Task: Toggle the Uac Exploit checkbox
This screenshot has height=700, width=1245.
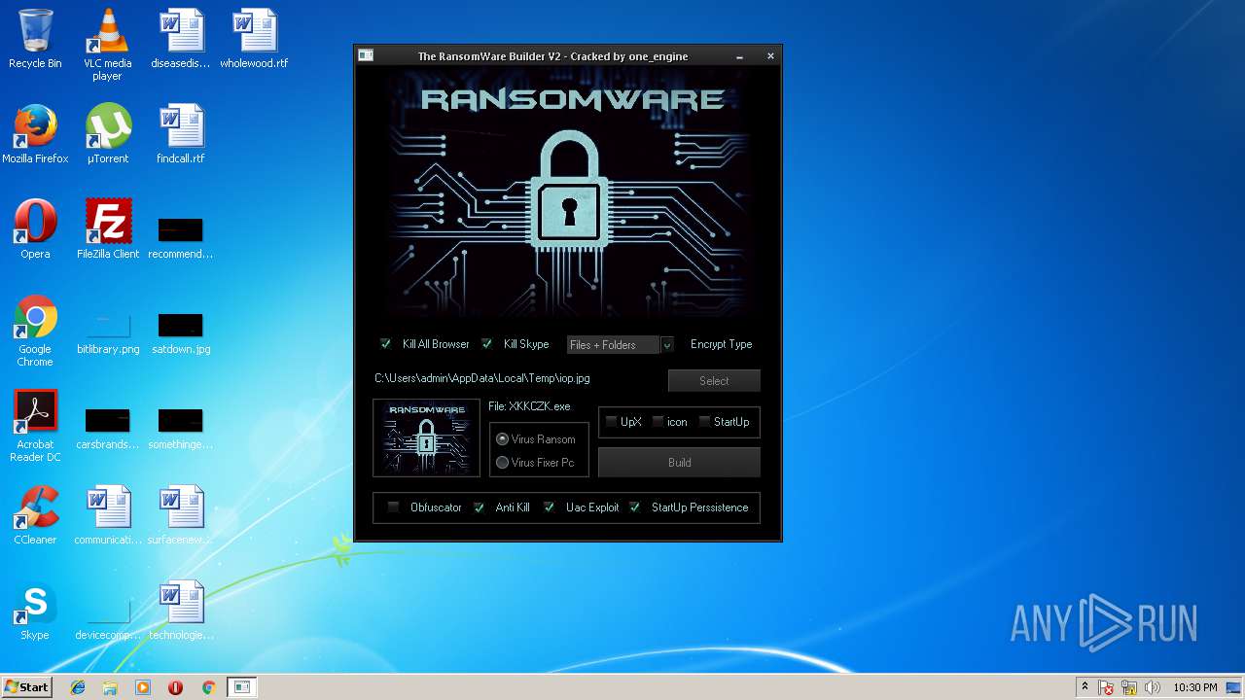Action: click(550, 507)
